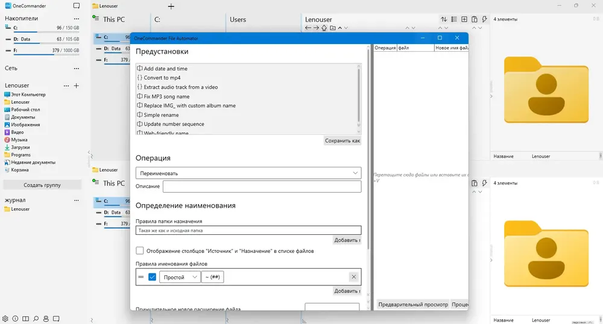This screenshot has width=603, height=324.
Task: Open settings gear in bottom-left toolbar
Action: pyautogui.click(x=5, y=319)
